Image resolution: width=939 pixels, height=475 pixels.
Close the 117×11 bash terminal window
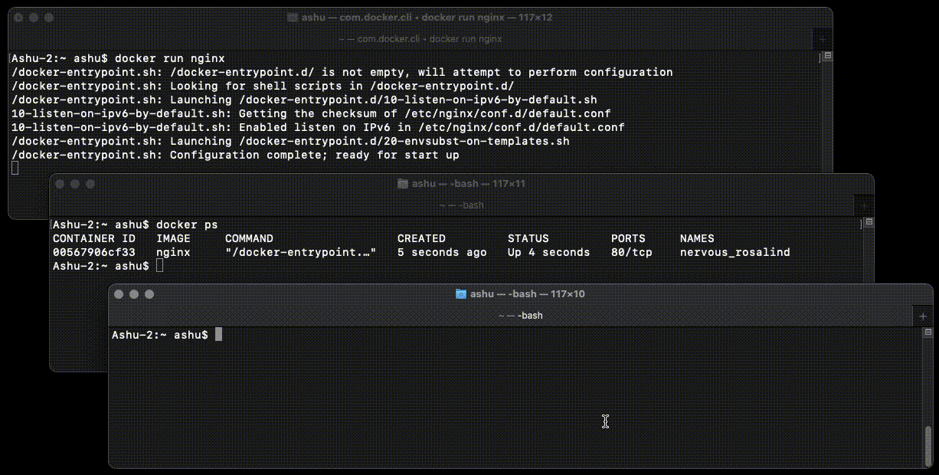[x=60, y=184]
